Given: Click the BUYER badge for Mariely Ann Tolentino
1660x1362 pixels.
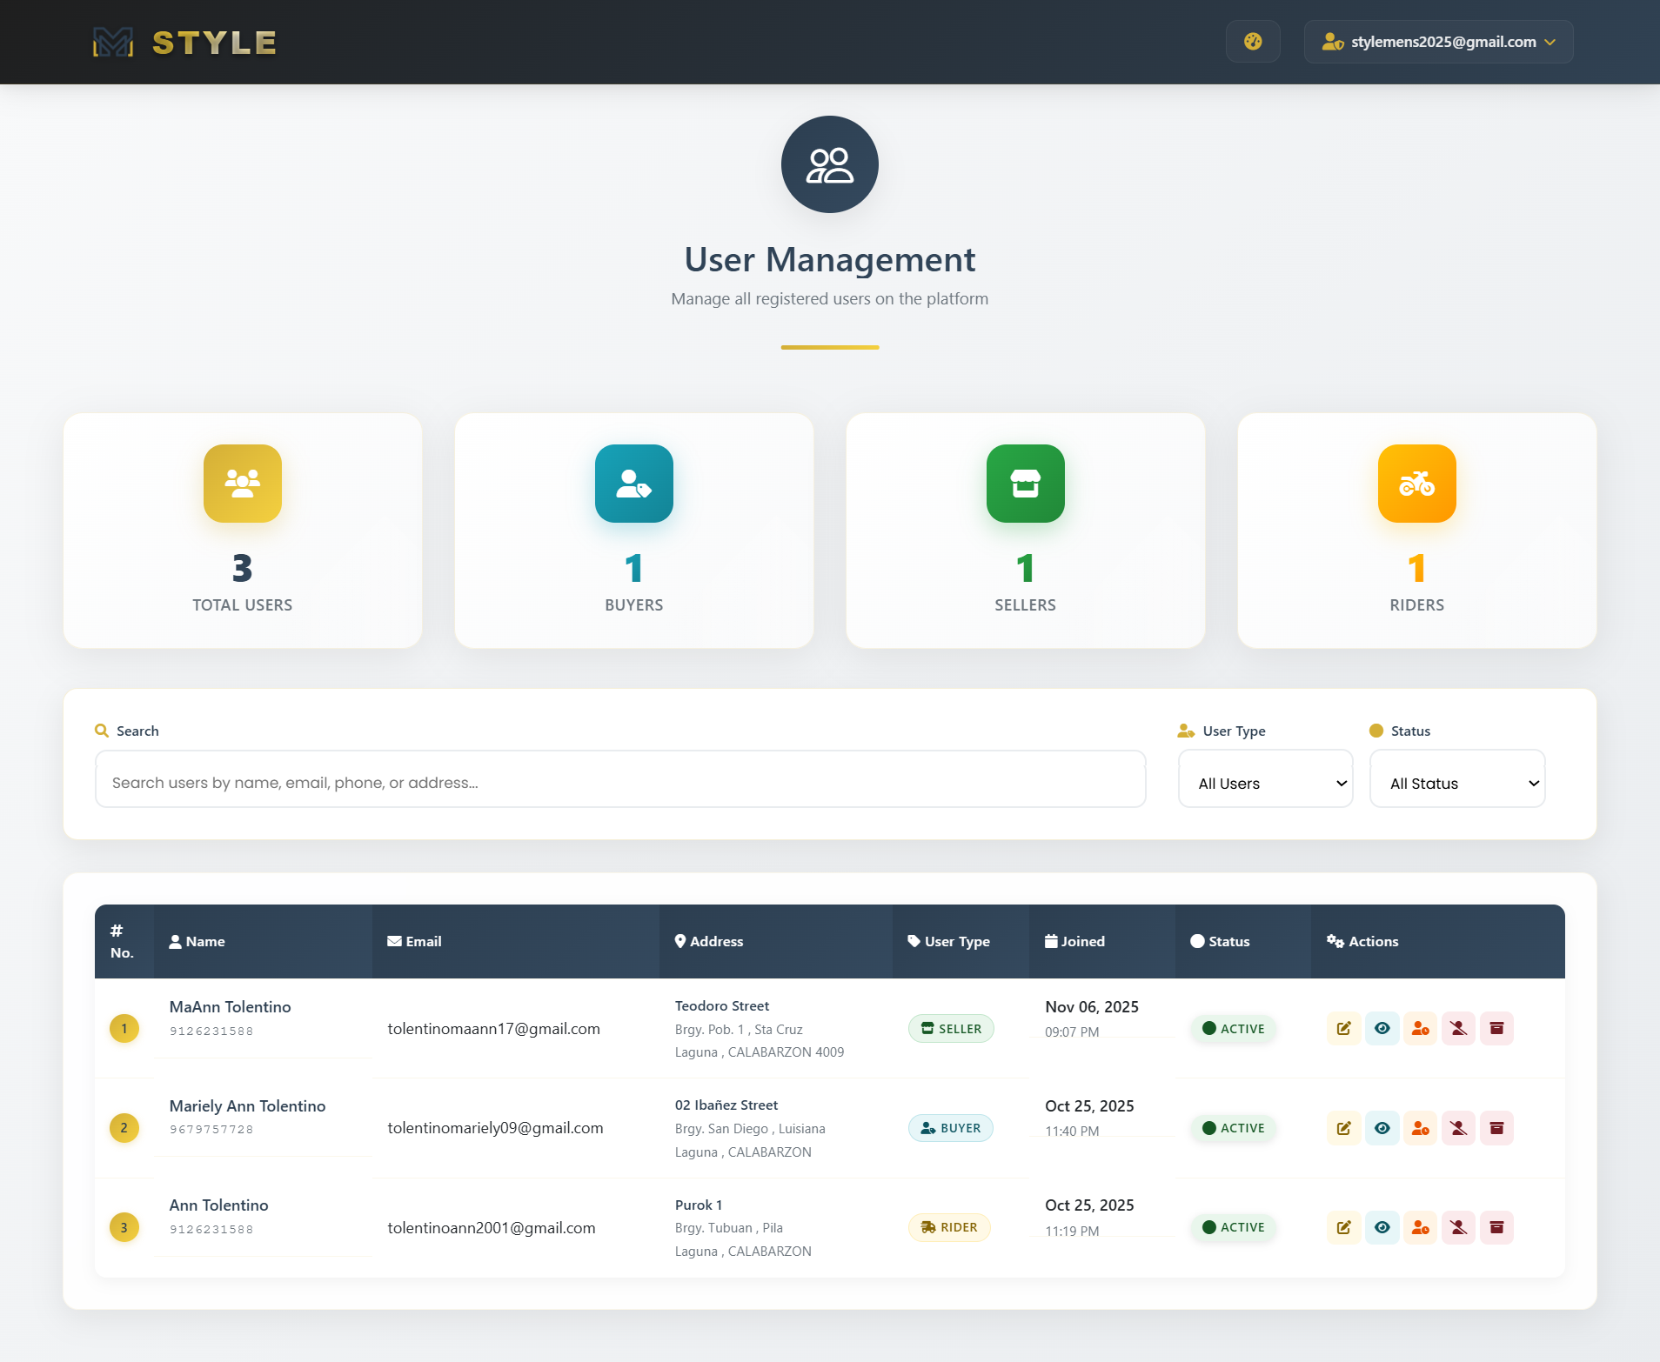Looking at the screenshot, I should point(950,1127).
